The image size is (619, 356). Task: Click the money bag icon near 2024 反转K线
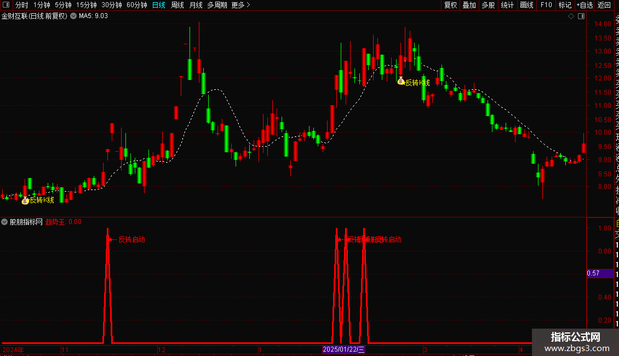(25, 200)
